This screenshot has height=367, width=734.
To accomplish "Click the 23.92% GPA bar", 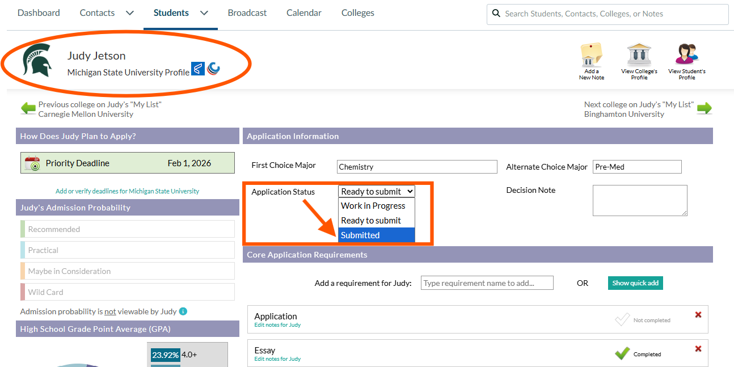I will (x=166, y=355).
